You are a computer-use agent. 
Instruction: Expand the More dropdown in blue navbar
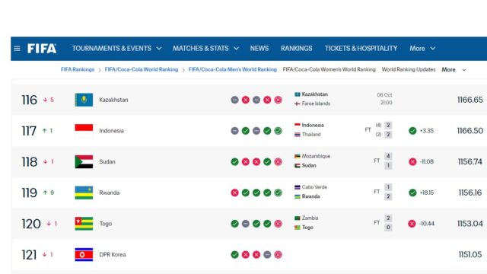pyautogui.click(x=422, y=49)
